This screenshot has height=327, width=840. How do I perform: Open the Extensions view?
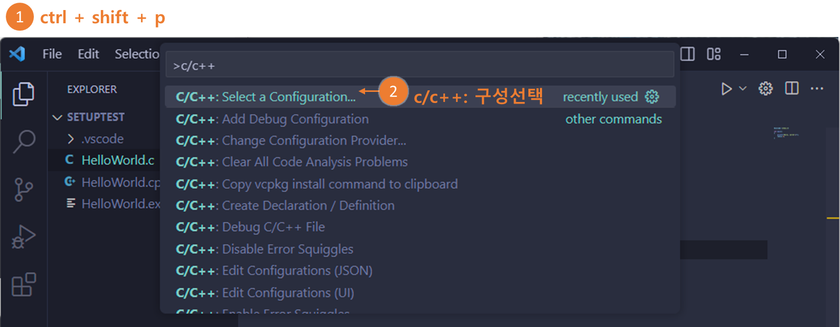tap(23, 285)
